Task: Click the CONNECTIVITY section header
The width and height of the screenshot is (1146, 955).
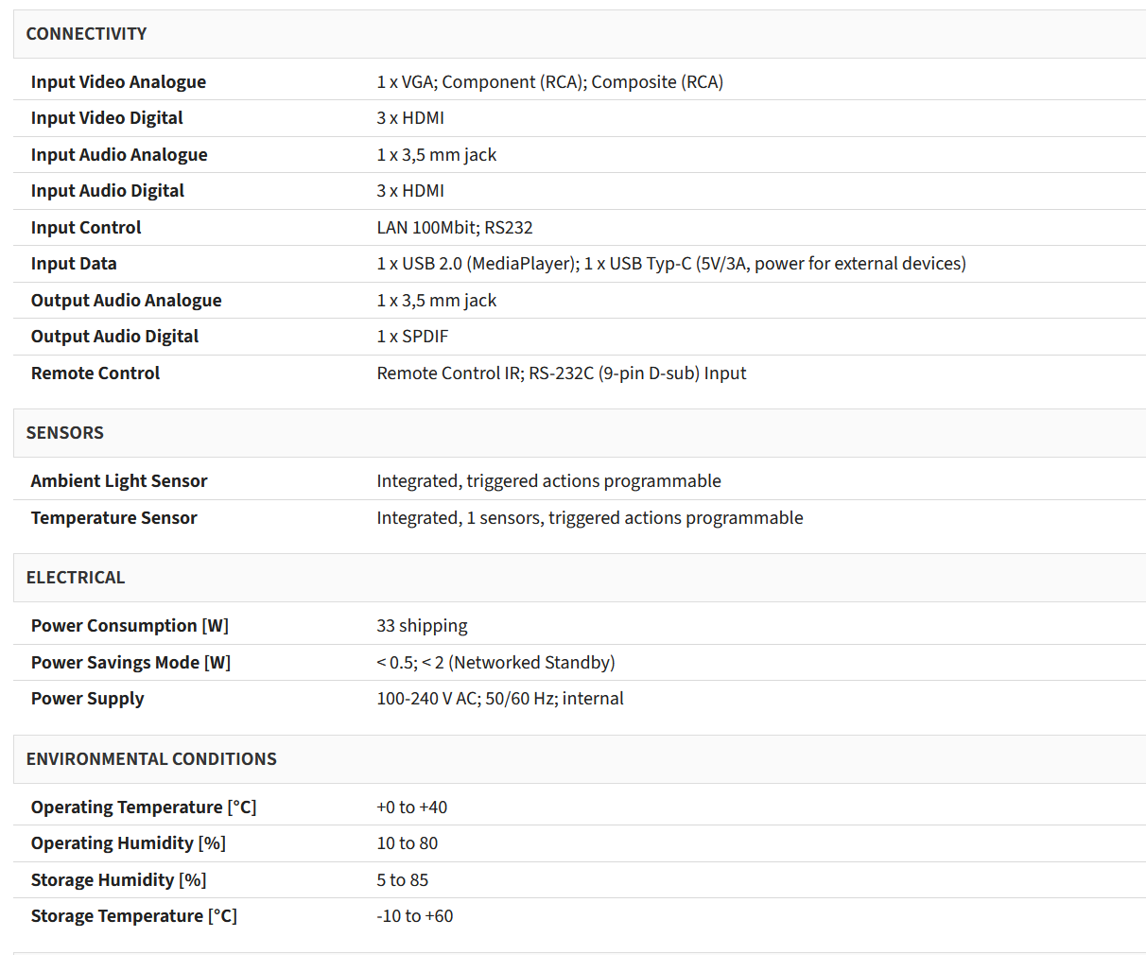Action: (86, 34)
